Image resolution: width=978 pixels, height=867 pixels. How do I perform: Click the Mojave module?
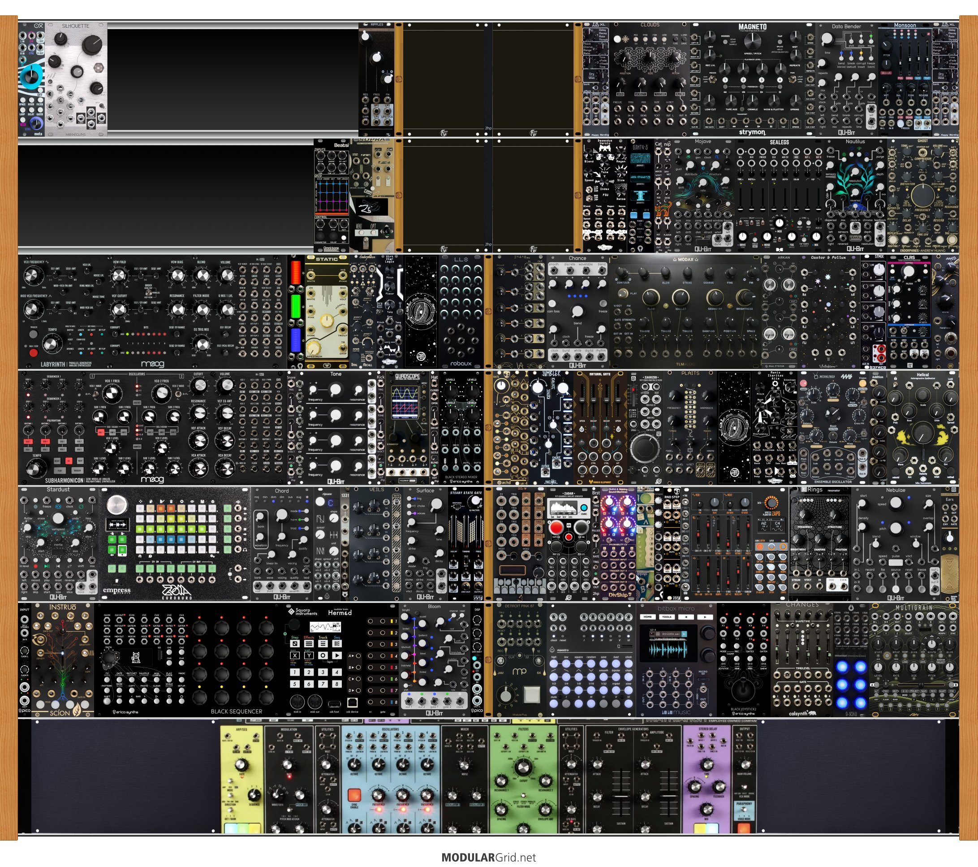tap(703, 195)
